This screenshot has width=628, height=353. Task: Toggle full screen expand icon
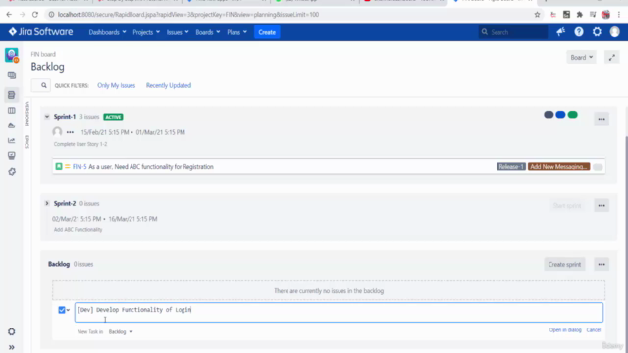tap(612, 57)
